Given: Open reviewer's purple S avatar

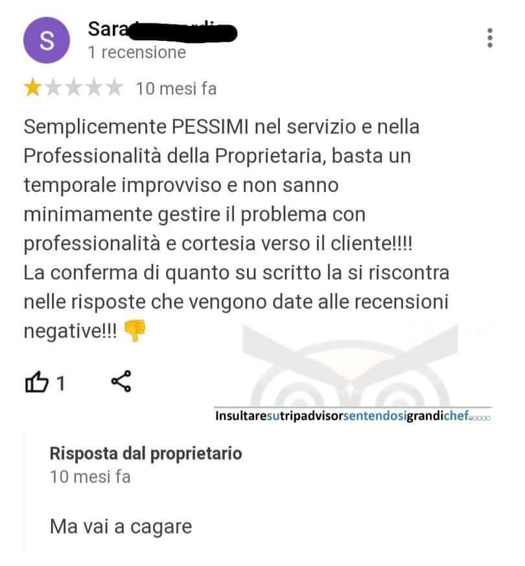Looking at the screenshot, I should coord(47,40).
